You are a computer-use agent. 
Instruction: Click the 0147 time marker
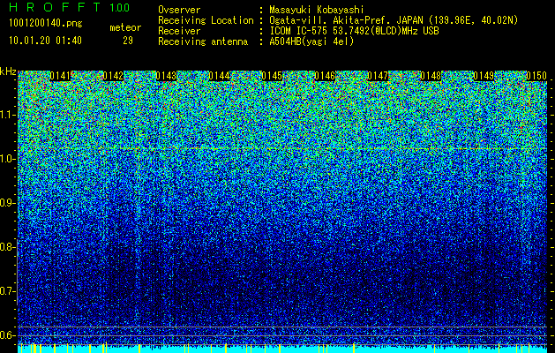[x=378, y=76]
